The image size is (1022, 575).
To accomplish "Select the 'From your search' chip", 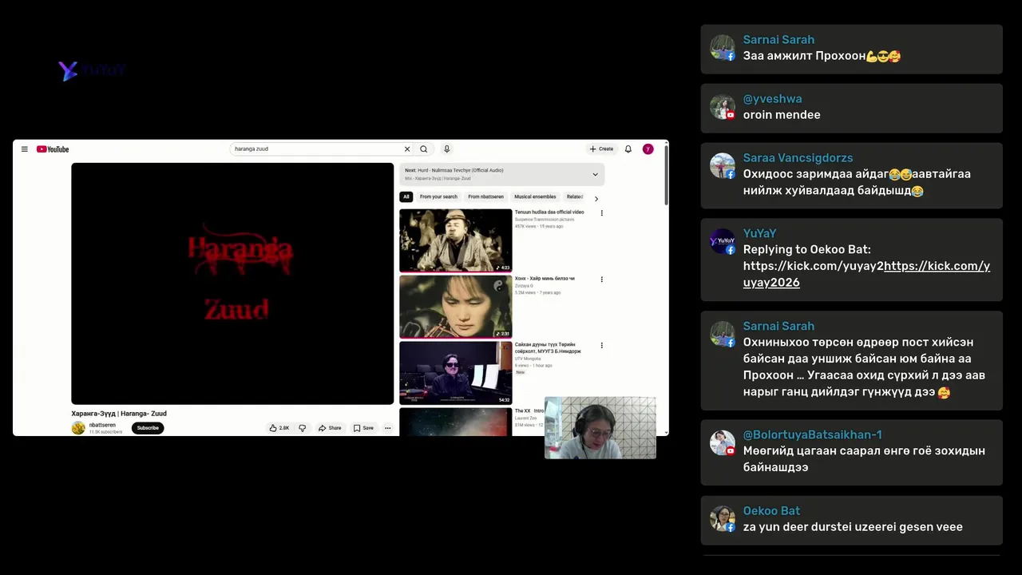I will 438,196.
